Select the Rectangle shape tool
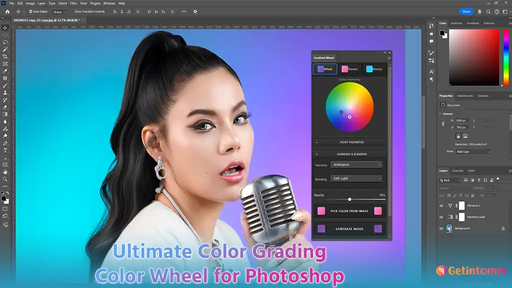The height and width of the screenshot is (288, 512). click(5, 164)
